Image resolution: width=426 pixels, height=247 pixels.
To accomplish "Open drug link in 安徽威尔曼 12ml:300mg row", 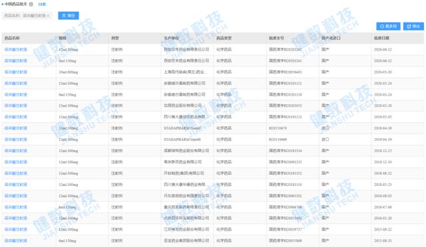I will point(16,83).
